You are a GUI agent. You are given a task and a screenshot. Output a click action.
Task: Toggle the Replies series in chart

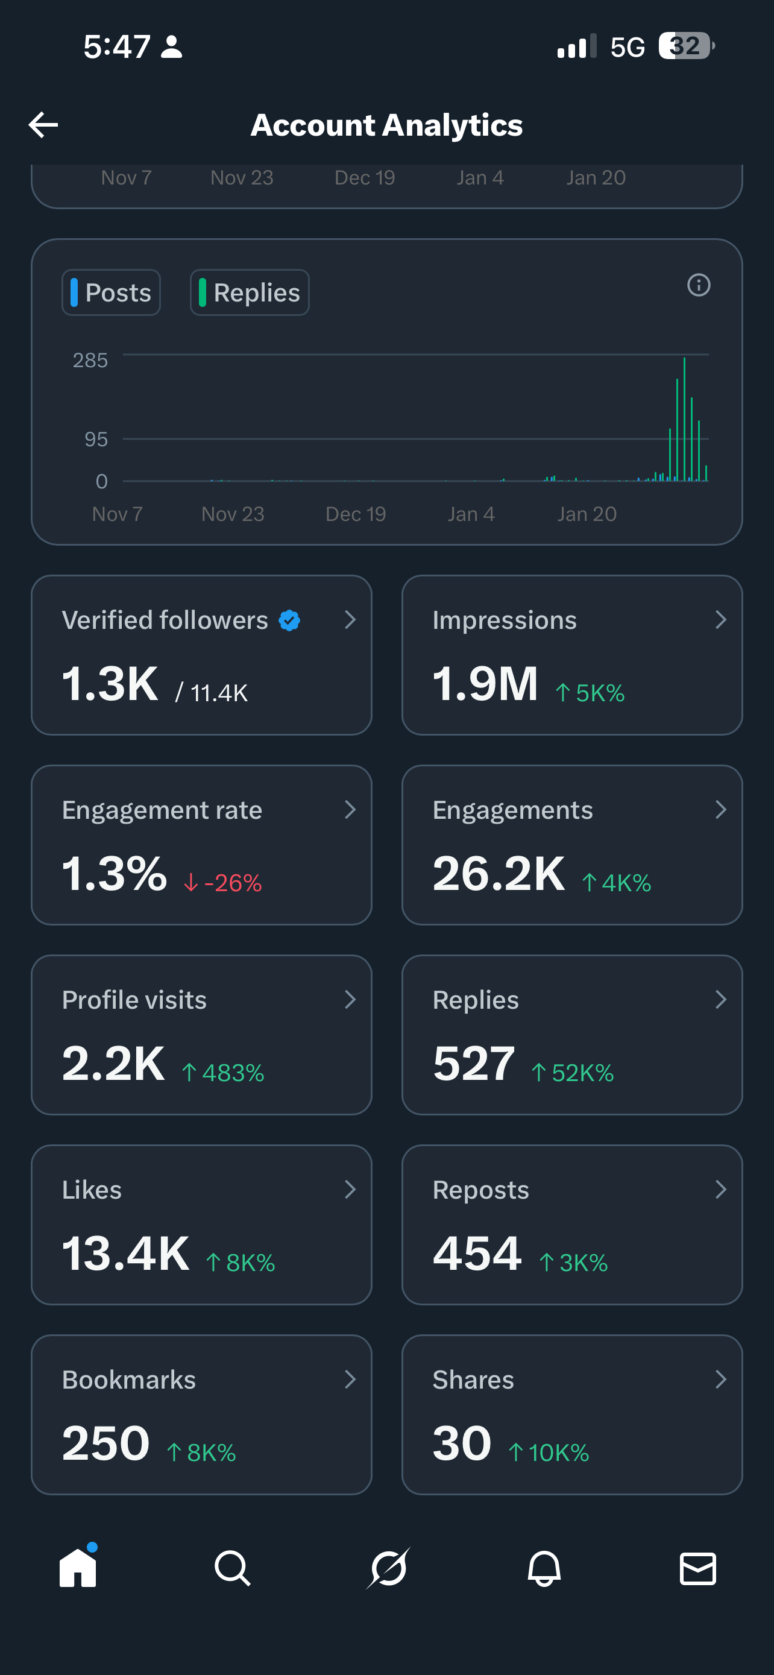pos(250,292)
